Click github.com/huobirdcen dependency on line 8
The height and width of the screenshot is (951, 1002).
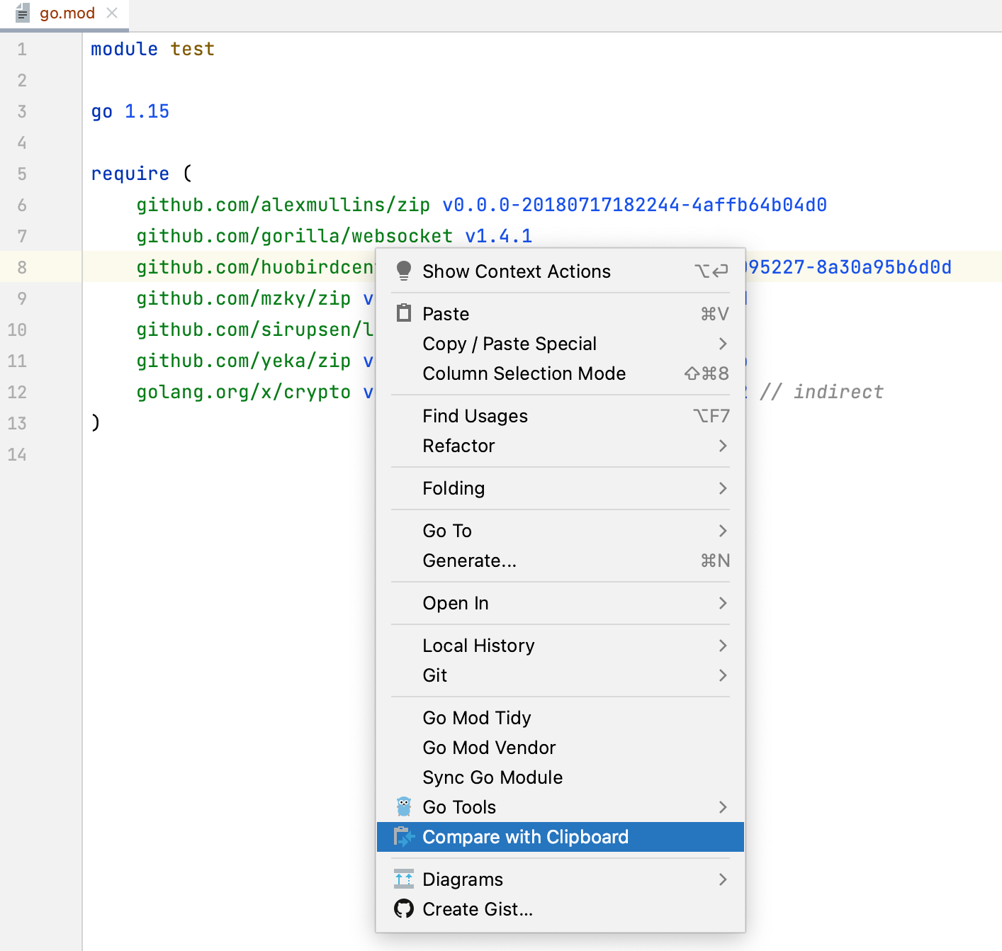click(x=256, y=267)
